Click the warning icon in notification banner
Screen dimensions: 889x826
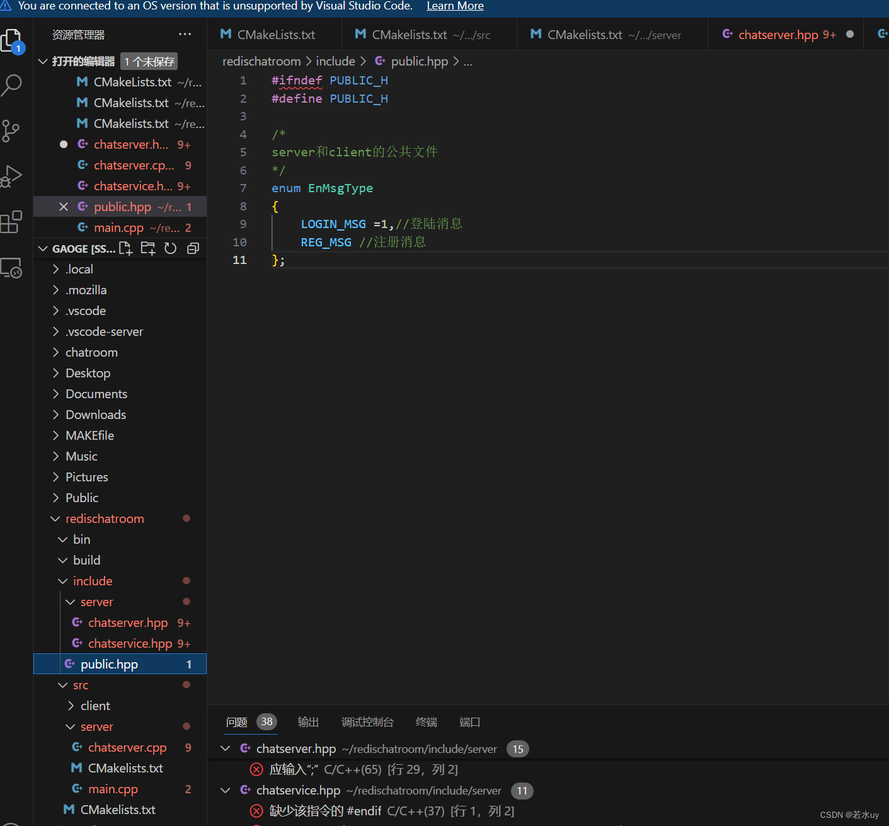(x=6, y=6)
